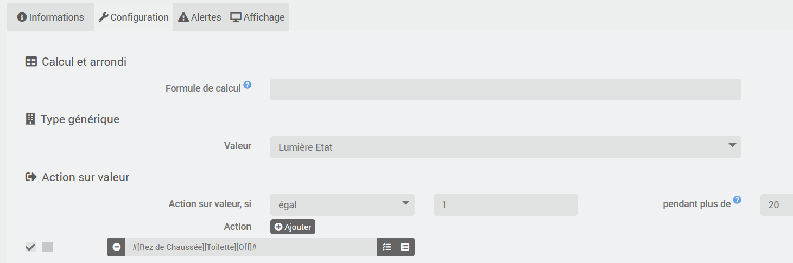Screen dimensions: 793x263
Task: Click the duration field showing 20
Action: click(x=777, y=205)
